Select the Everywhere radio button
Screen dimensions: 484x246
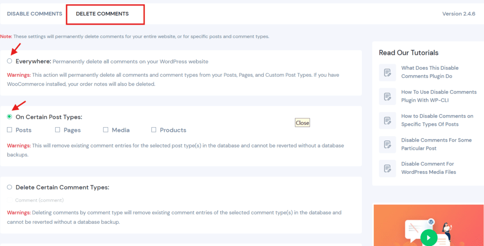tap(9, 61)
